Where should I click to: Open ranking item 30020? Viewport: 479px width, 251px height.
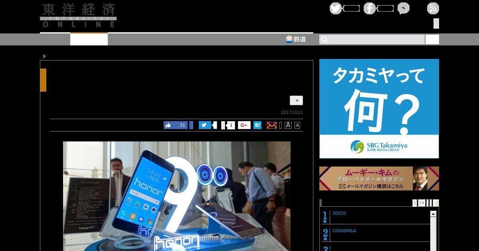point(339,213)
